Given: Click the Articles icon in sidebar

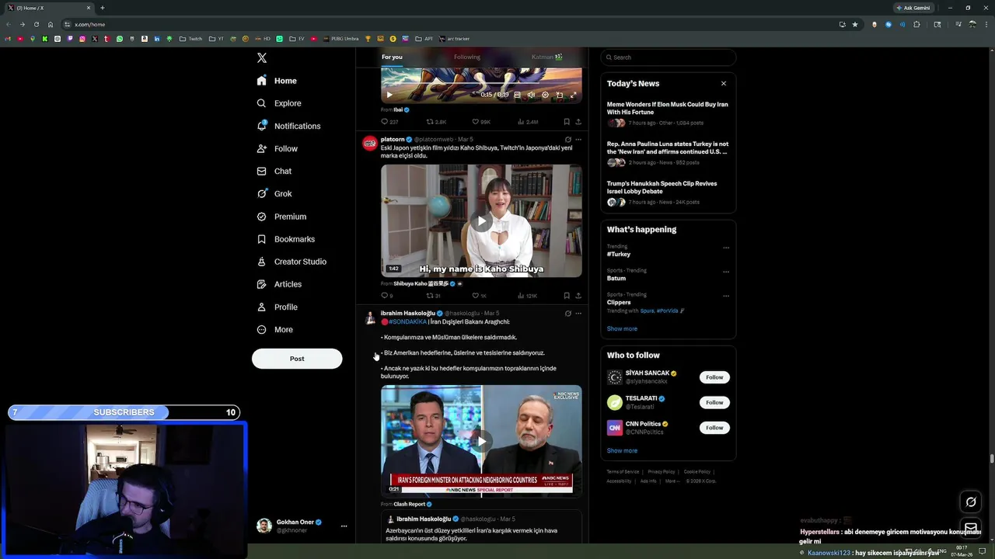Looking at the screenshot, I should tap(261, 284).
